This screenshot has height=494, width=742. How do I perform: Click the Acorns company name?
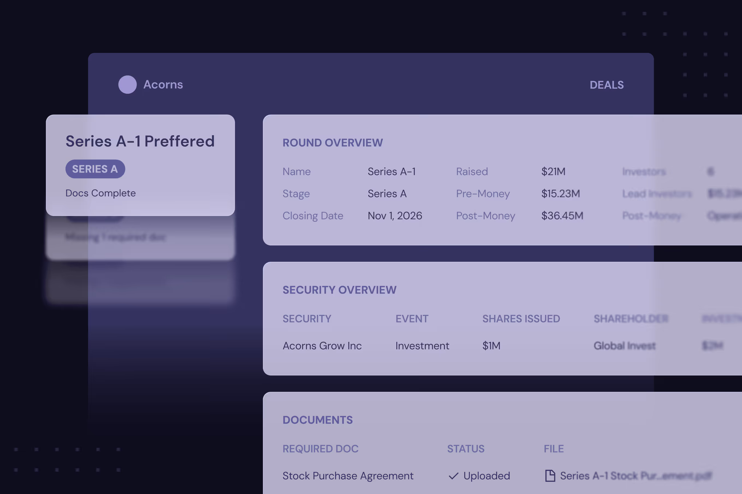pyautogui.click(x=163, y=85)
